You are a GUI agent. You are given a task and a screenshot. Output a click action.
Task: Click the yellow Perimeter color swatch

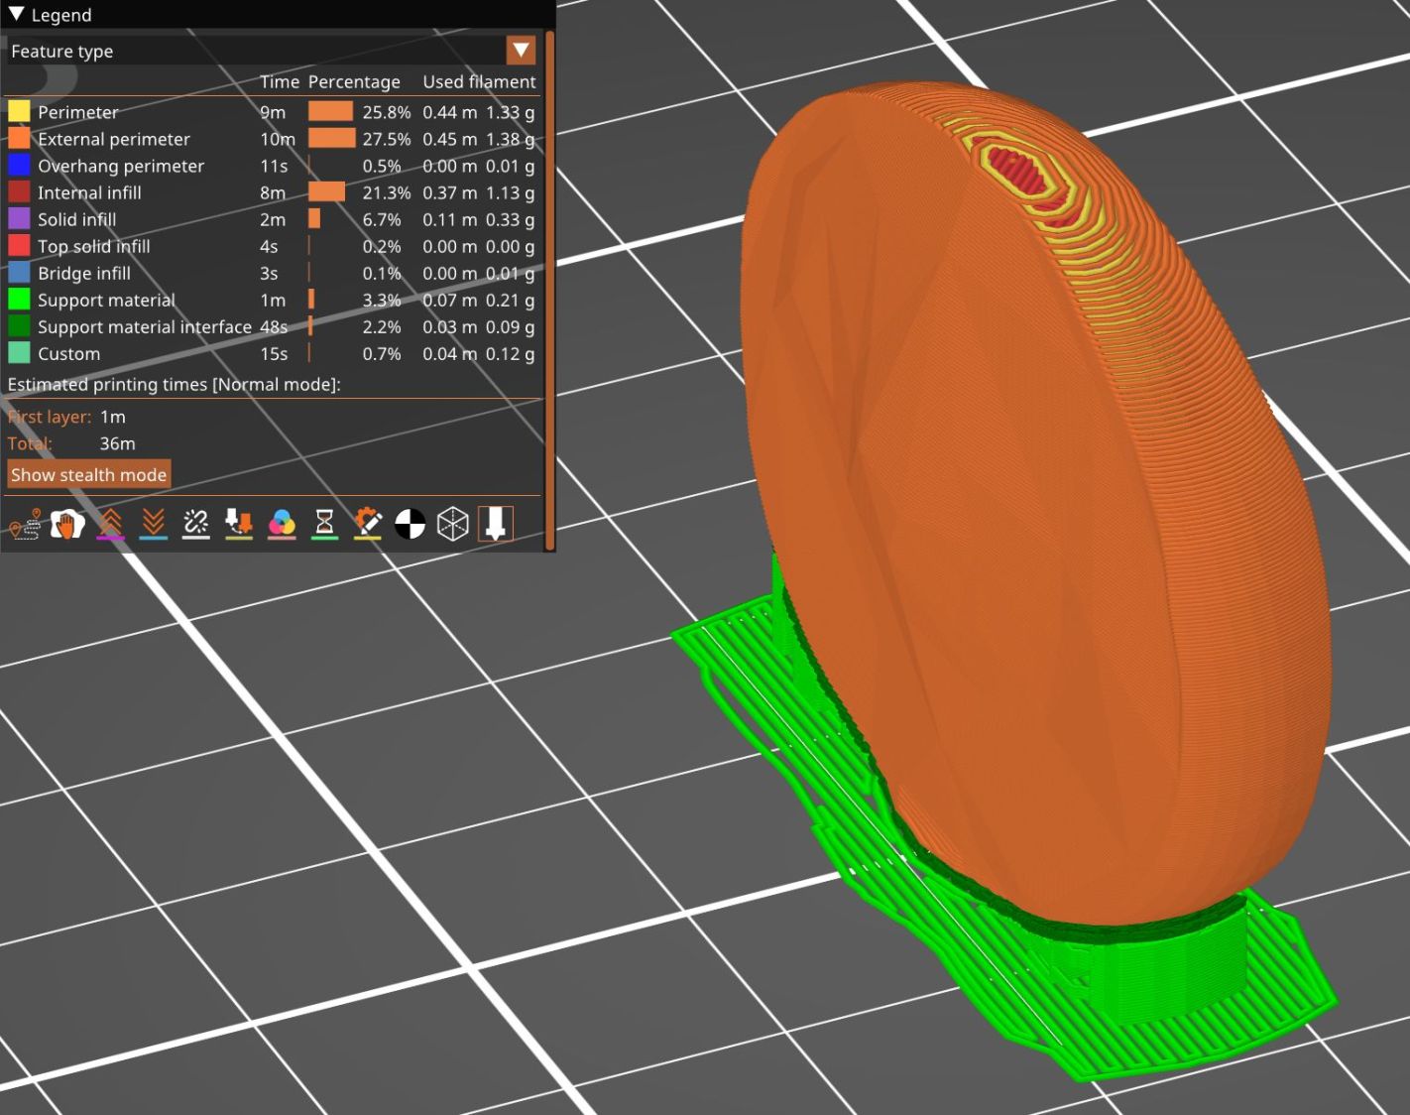pyautogui.click(x=19, y=111)
